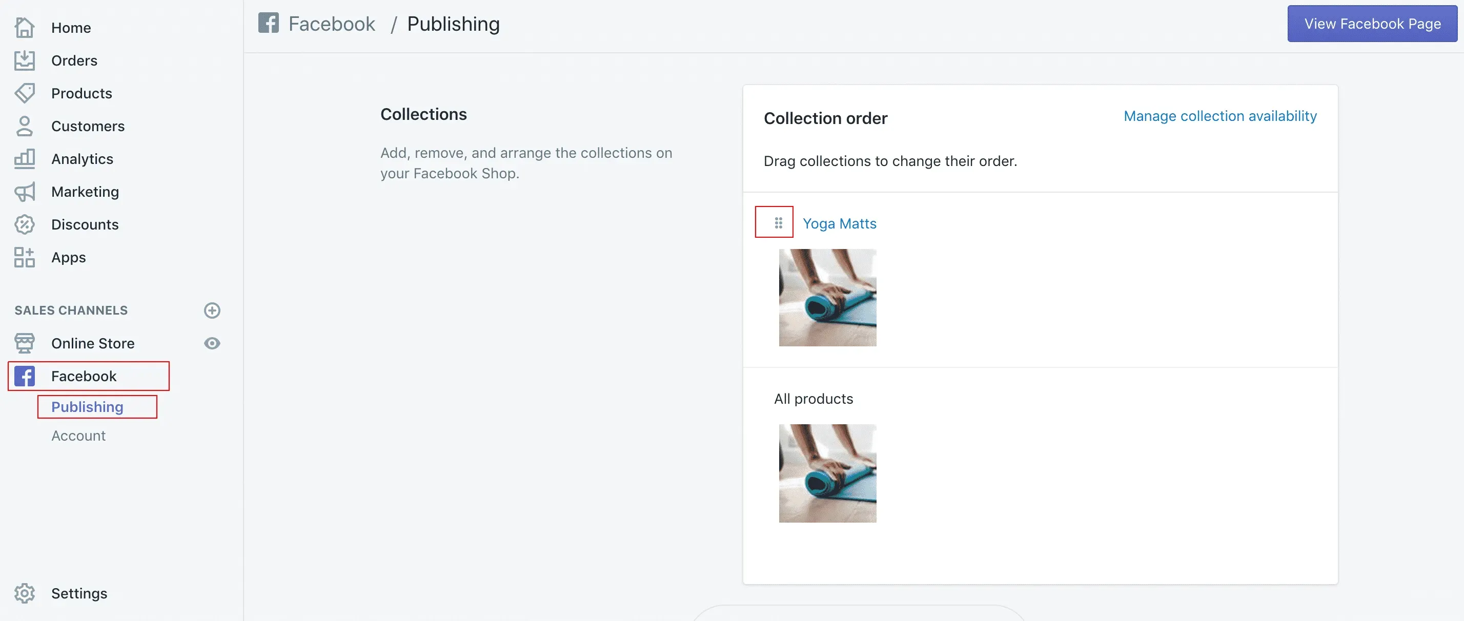The height and width of the screenshot is (621, 1464).
Task: Select the Account menu item
Action: 78,435
